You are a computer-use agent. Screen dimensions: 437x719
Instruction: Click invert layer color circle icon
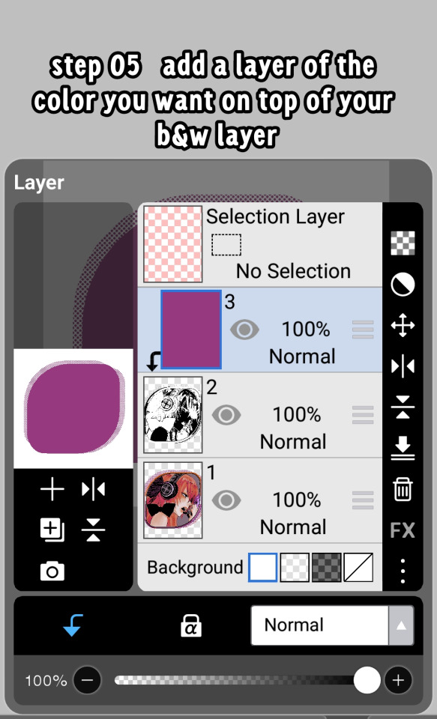pyautogui.click(x=403, y=285)
